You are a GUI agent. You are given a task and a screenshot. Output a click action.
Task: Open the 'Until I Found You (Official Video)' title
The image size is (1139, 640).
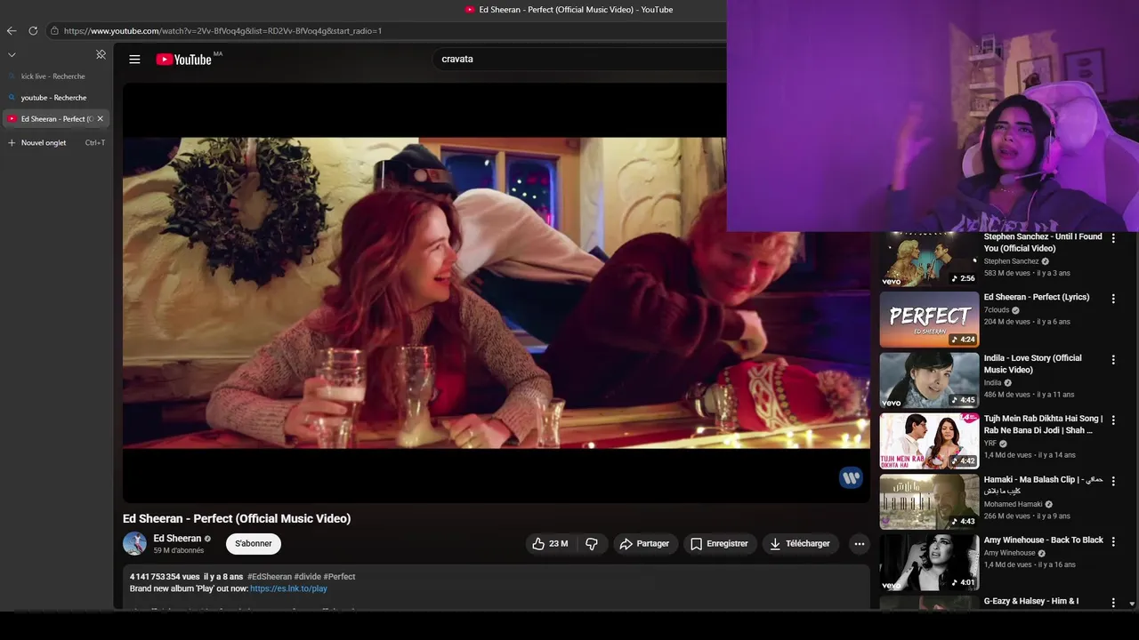(x=1043, y=243)
